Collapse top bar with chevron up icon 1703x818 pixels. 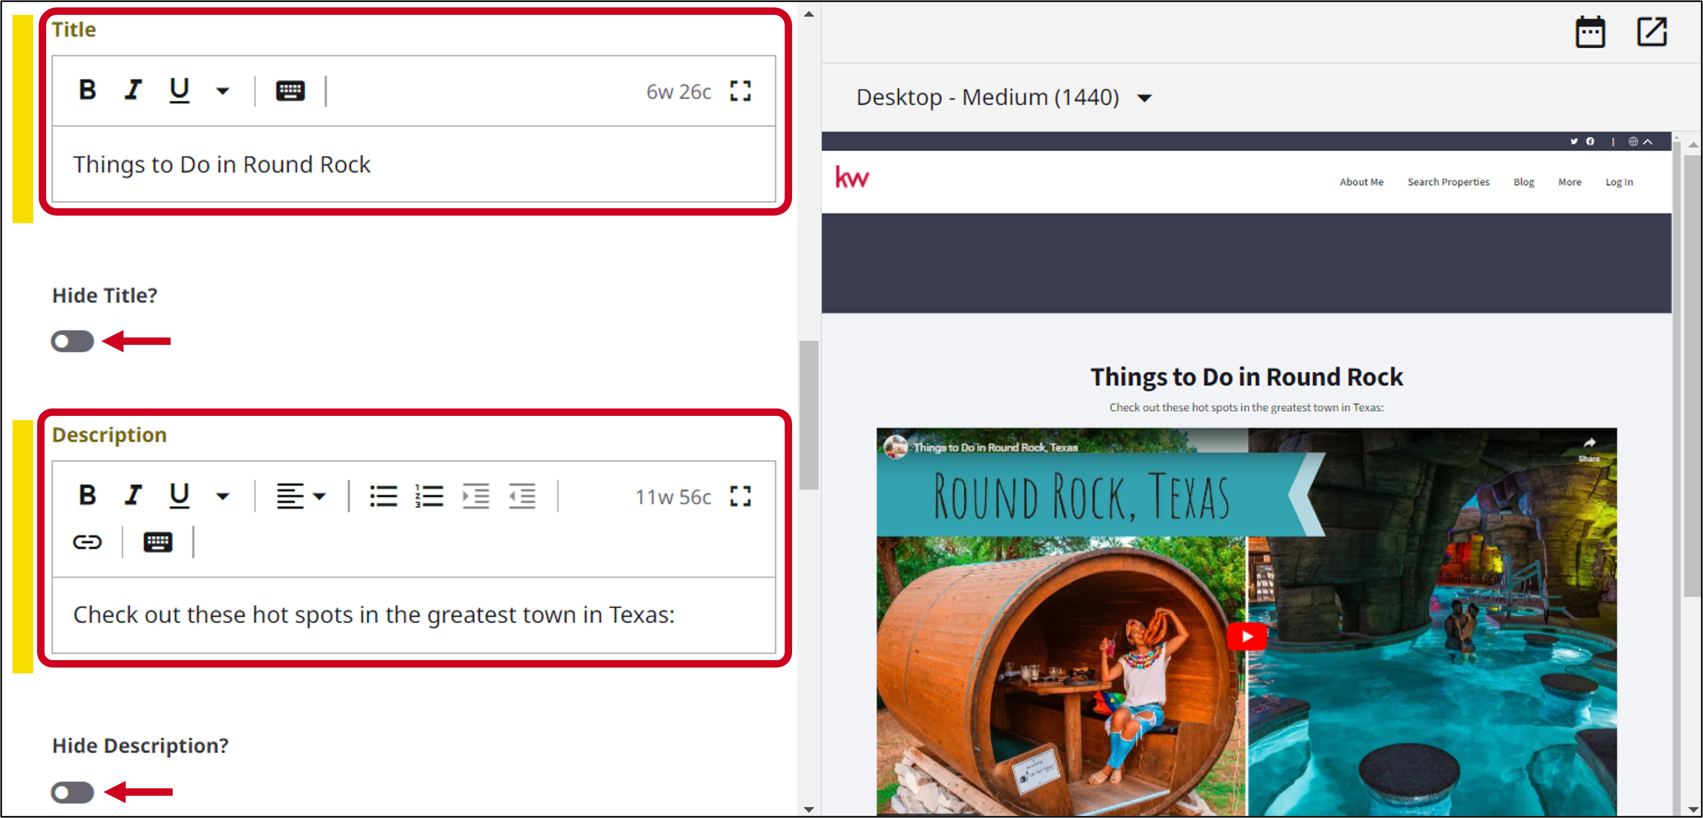[1647, 141]
